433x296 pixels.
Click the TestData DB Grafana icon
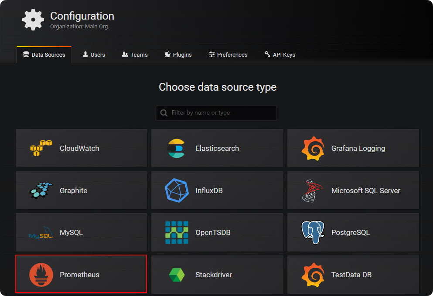click(313, 275)
